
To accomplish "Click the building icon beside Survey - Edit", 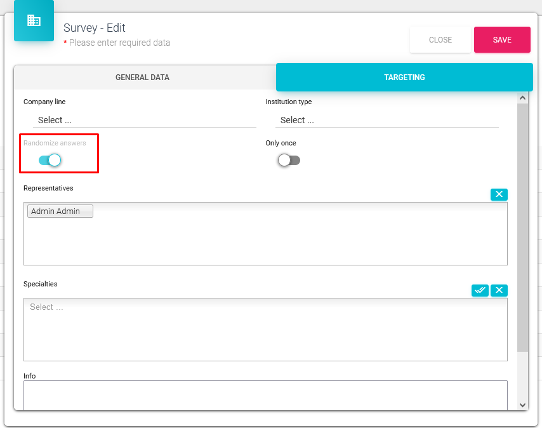I will [34, 21].
